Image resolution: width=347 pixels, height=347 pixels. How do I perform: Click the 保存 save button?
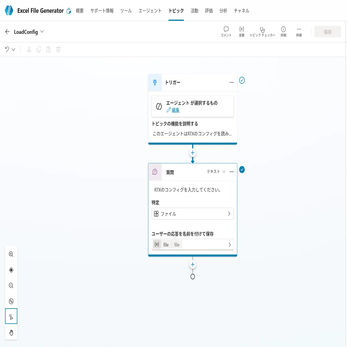point(328,32)
